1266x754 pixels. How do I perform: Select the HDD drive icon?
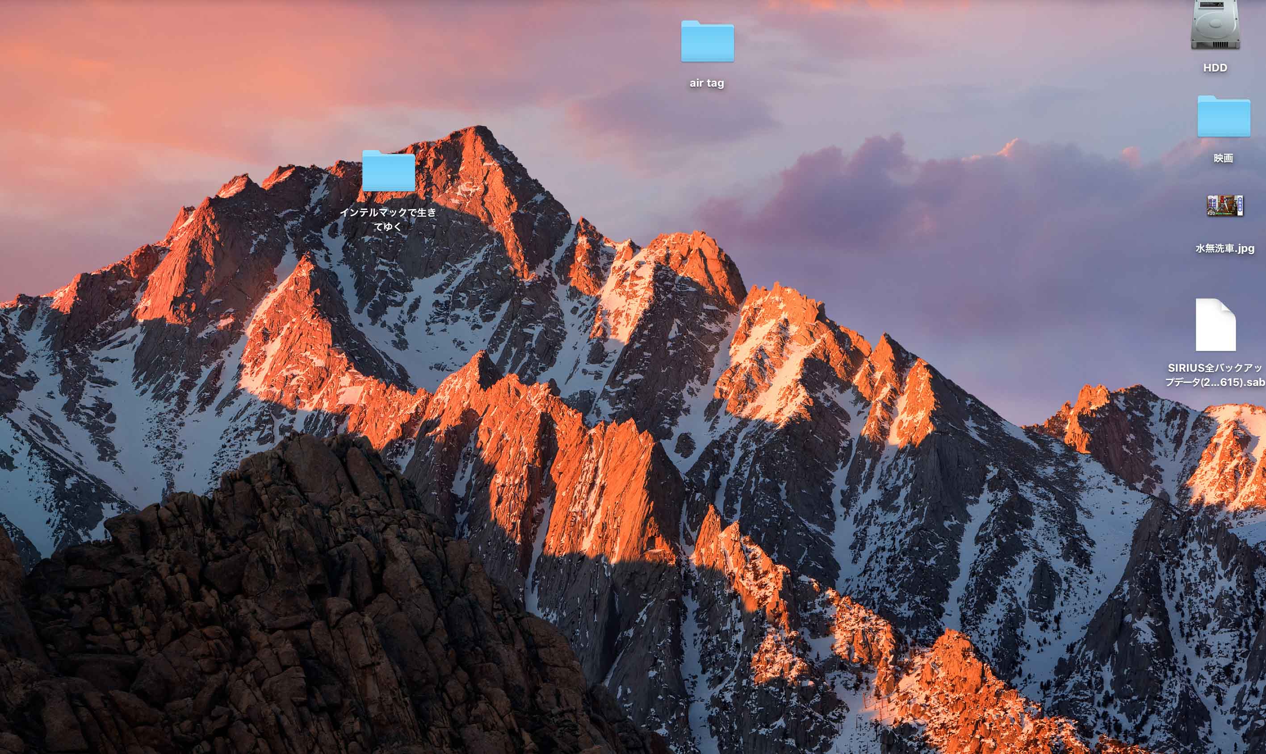[1215, 25]
